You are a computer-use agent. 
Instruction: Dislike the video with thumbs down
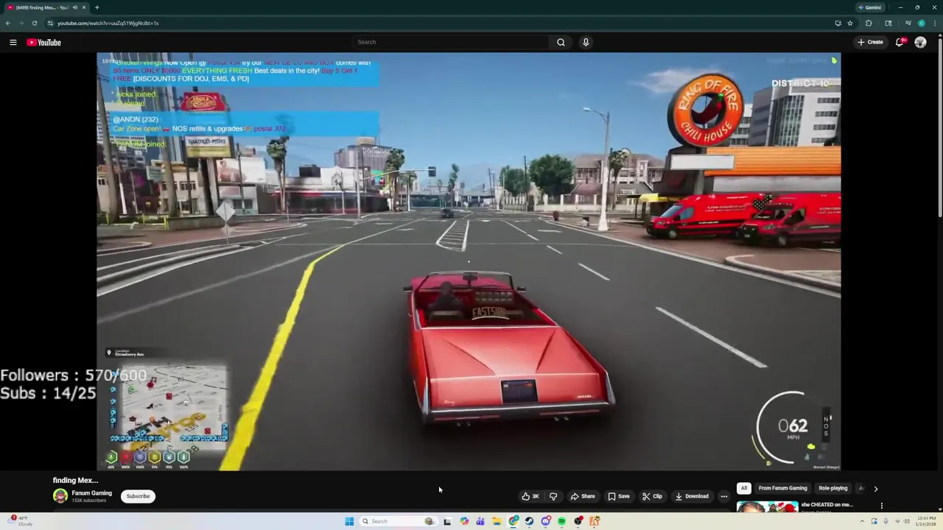click(553, 496)
